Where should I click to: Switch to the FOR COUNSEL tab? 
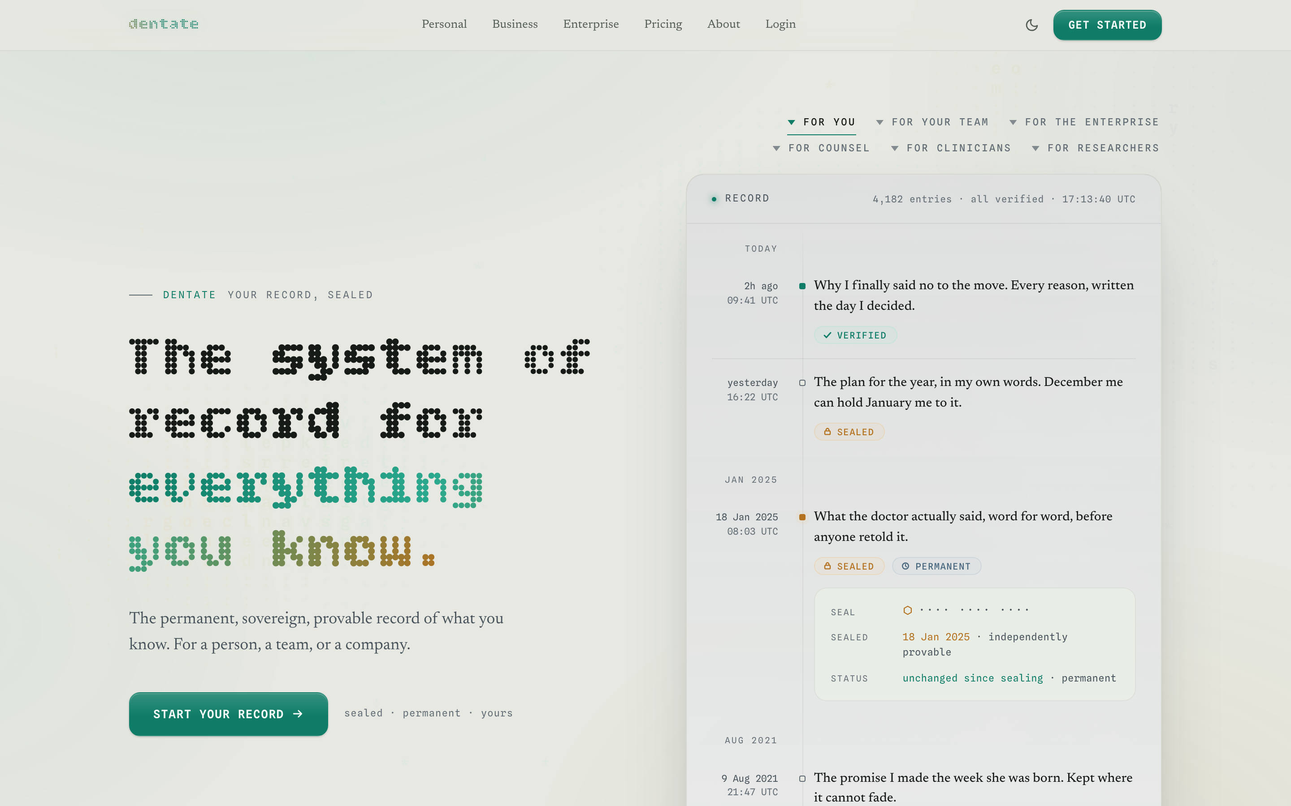coord(822,148)
